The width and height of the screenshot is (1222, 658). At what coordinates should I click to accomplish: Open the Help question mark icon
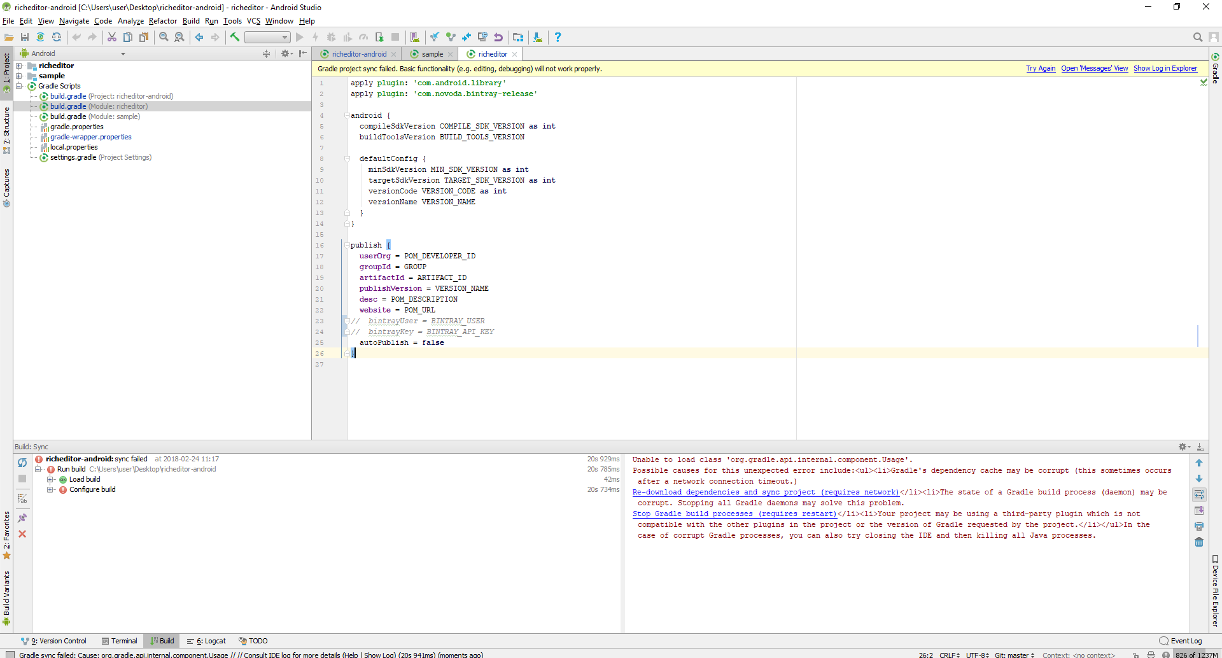[x=558, y=38]
